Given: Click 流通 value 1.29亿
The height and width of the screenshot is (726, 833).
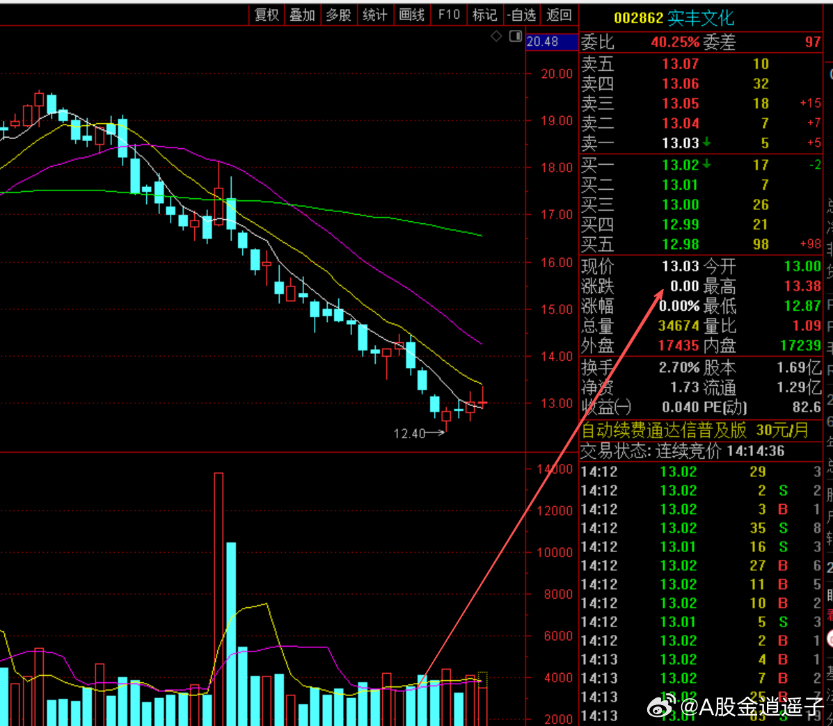Looking at the screenshot, I should (x=799, y=387).
